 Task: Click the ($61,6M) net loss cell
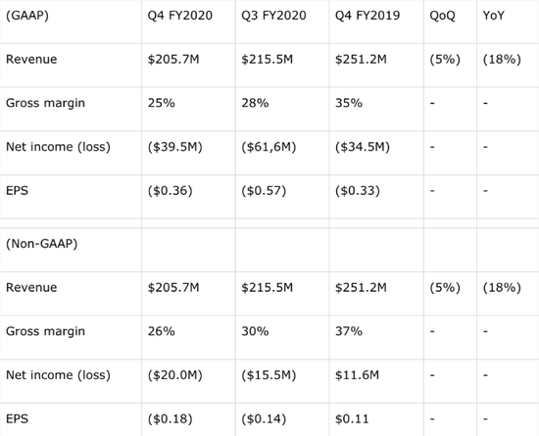pos(269,147)
